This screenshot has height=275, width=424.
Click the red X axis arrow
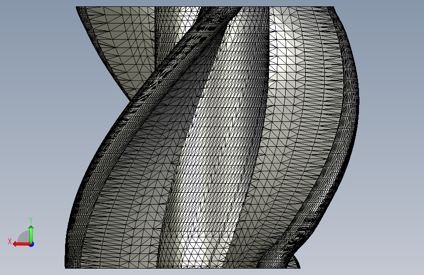click(x=22, y=244)
